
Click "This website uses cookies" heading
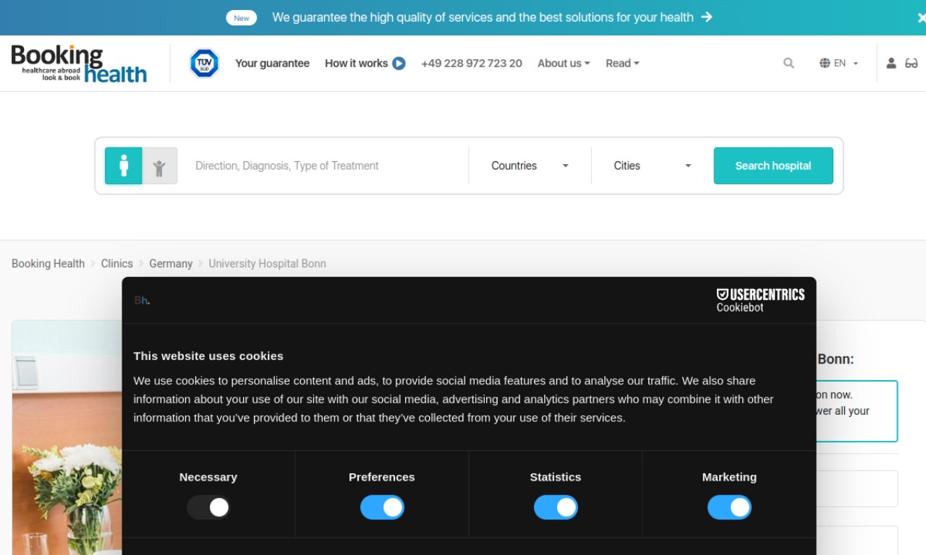(x=208, y=356)
